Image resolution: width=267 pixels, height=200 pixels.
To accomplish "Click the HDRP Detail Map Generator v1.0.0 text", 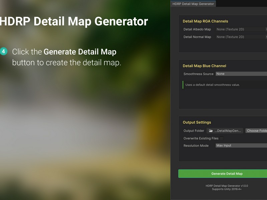I will click(227, 186).
